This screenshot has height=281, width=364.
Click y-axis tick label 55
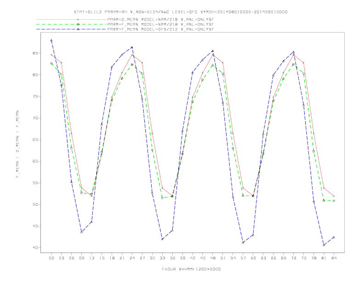(35, 183)
